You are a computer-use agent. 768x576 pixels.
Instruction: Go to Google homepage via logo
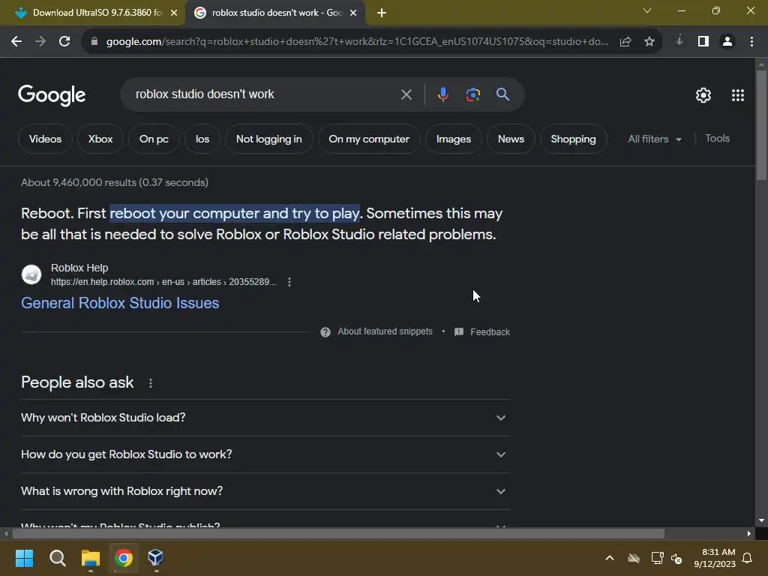[x=52, y=95]
